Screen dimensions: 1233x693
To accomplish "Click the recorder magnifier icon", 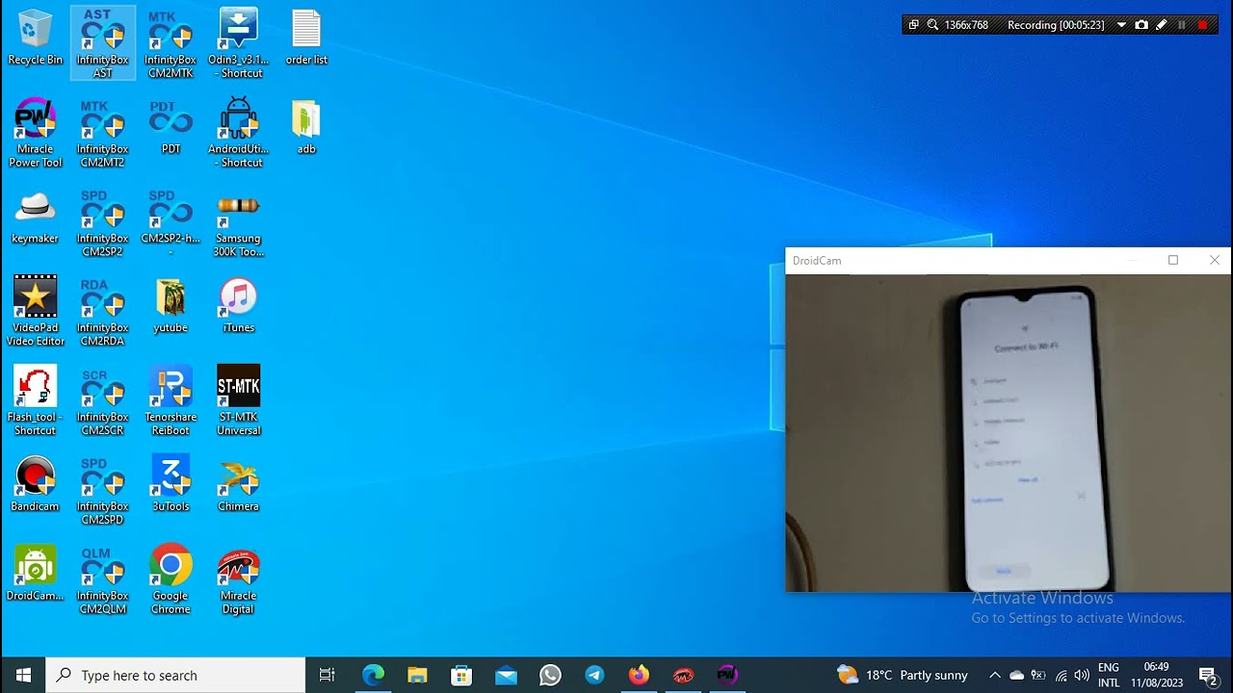I will pyautogui.click(x=932, y=25).
